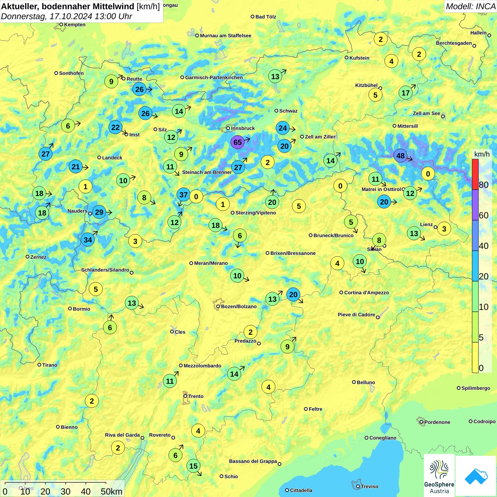Click the 48 km/h wind marker
Image resolution: width=497 pixels, height=497 pixels.
[400, 155]
